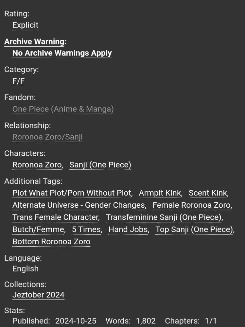Screen dimensions: 245x327
Task: Open the Bottom Roronoa Zoro tag
Action: pyautogui.click(x=51, y=241)
